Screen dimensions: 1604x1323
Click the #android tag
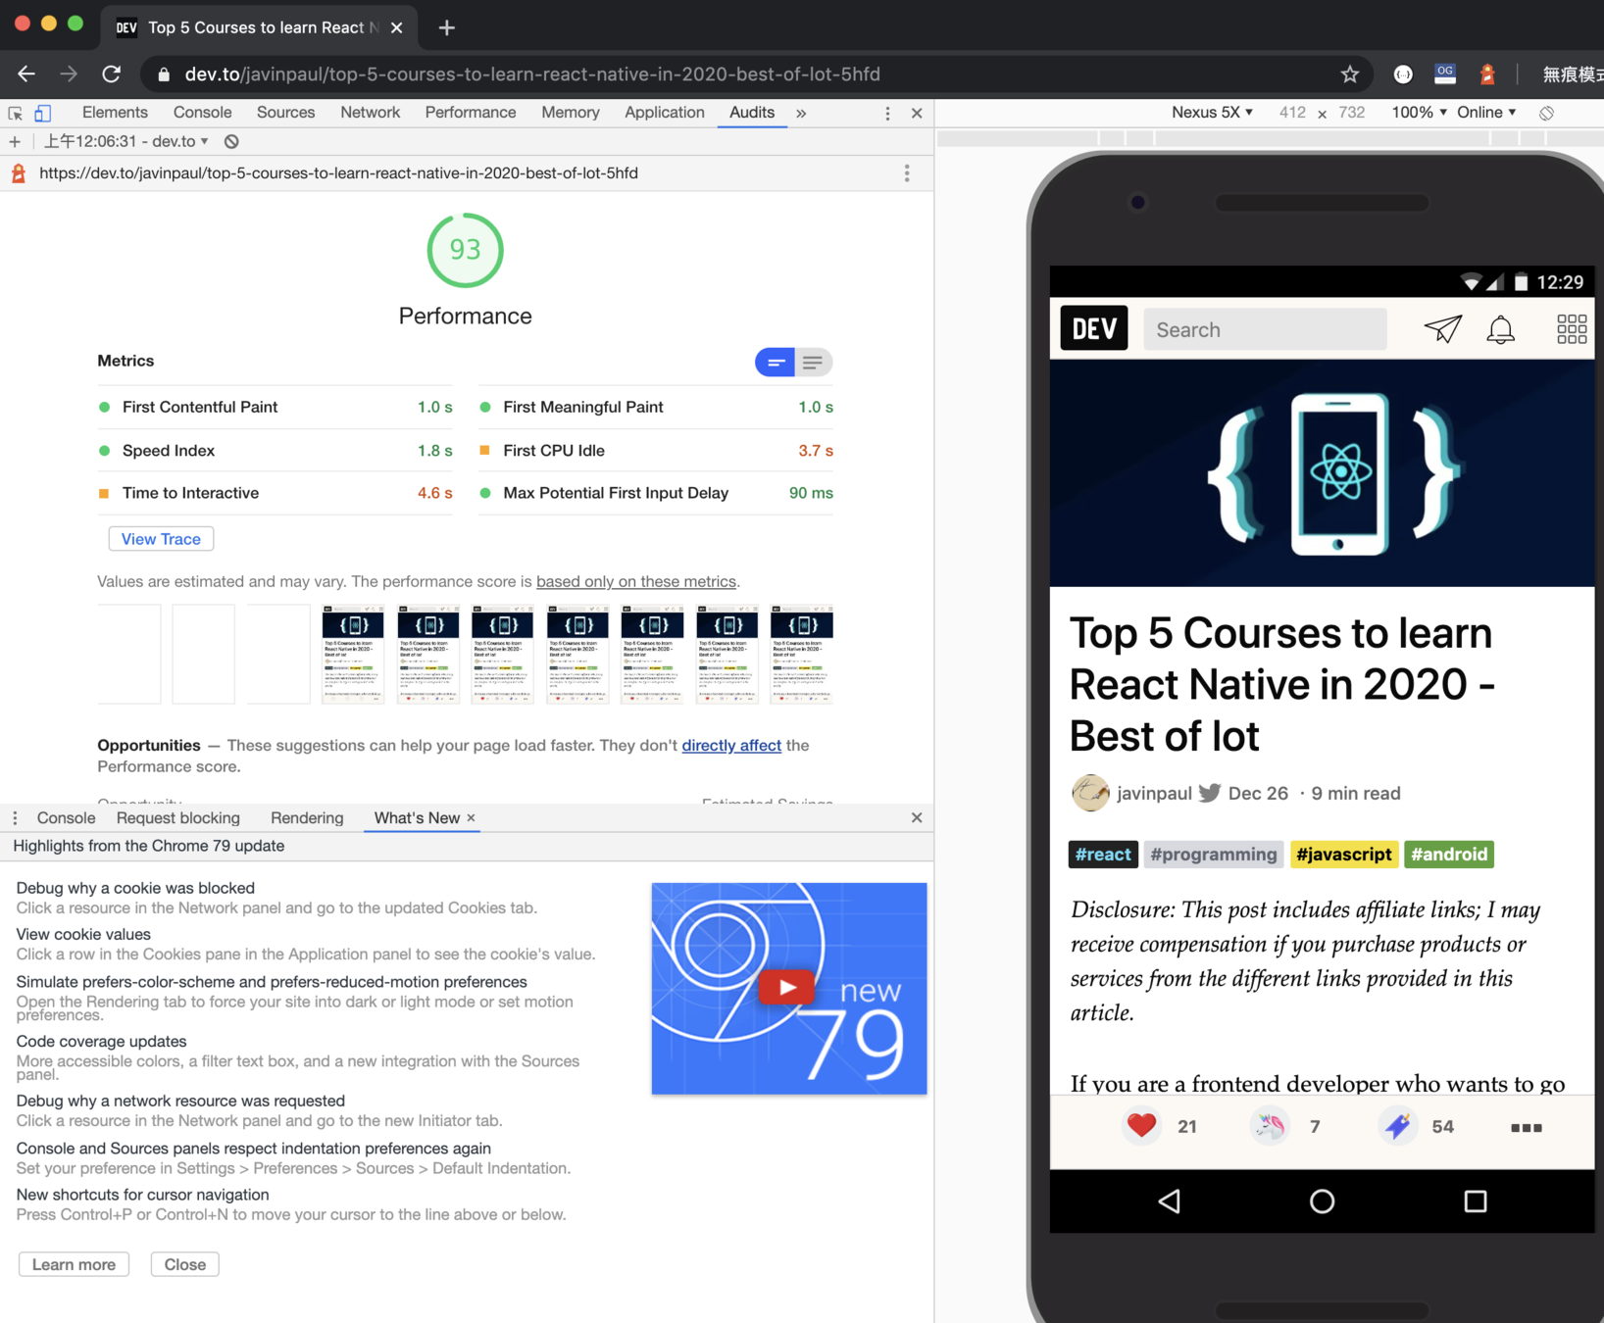(1449, 855)
